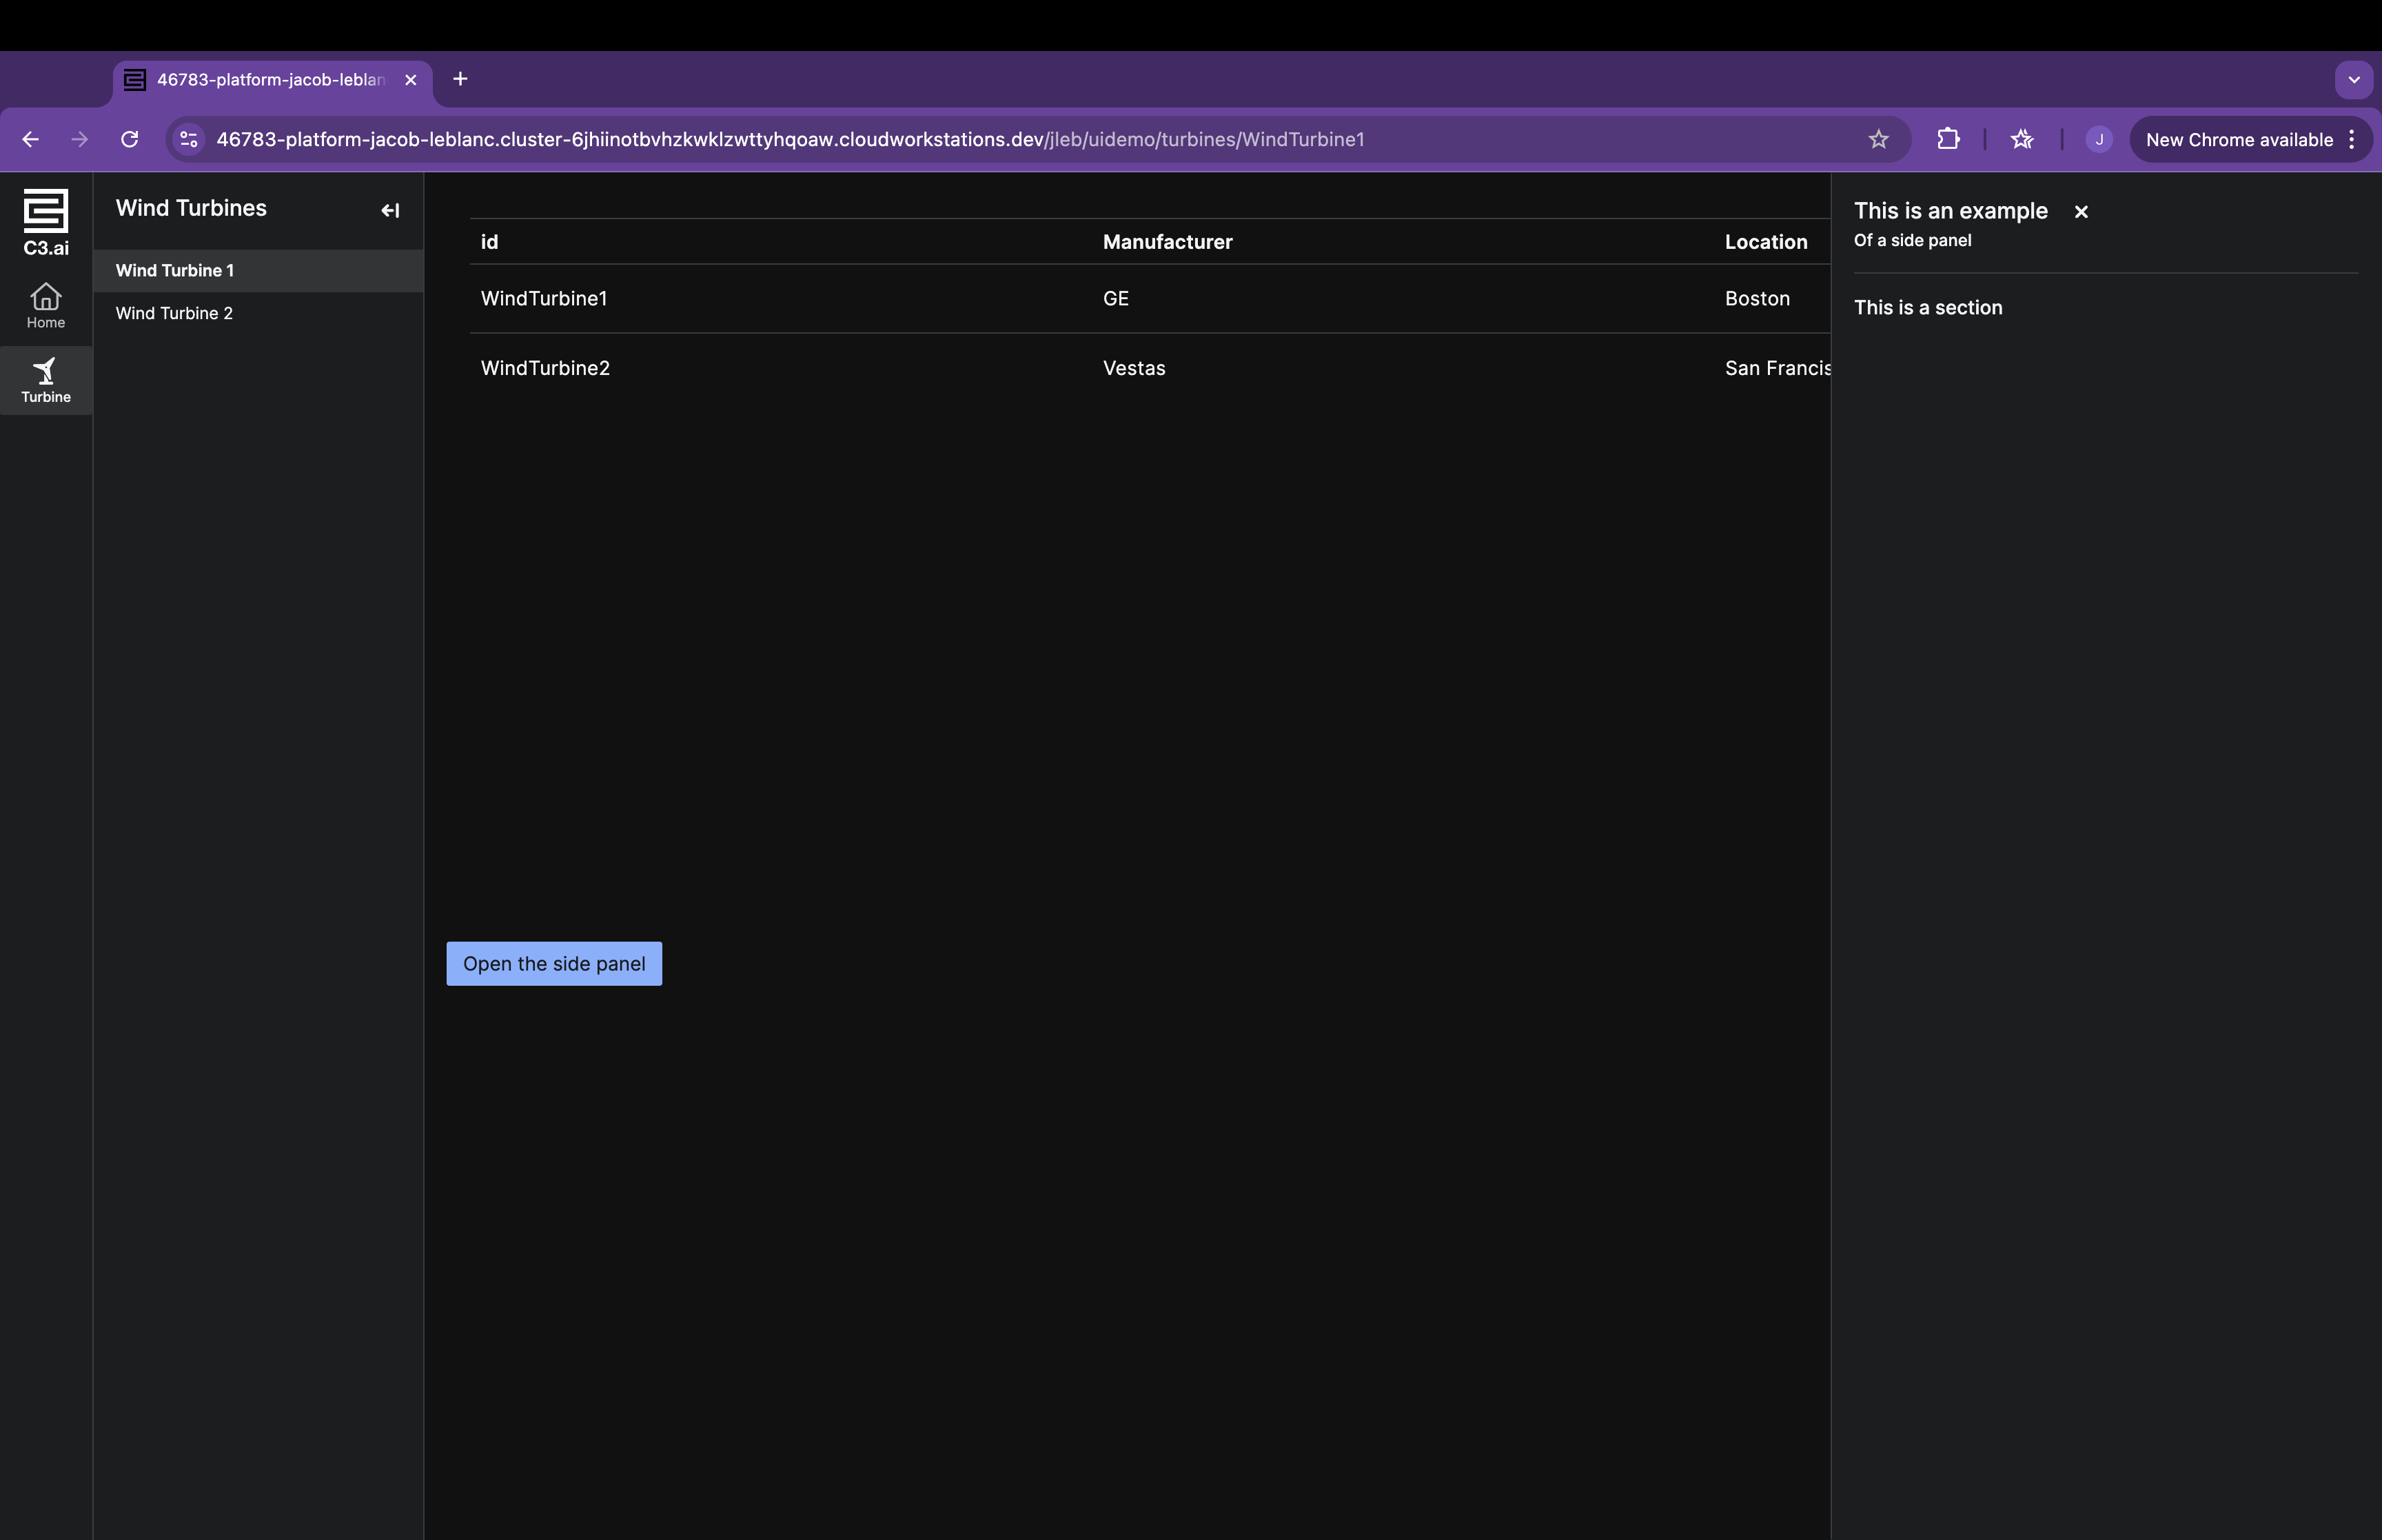The width and height of the screenshot is (2382, 1540).
Task: Close the example side panel
Action: (x=2081, y=211)
